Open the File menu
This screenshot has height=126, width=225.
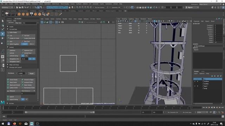pos(2,4)
